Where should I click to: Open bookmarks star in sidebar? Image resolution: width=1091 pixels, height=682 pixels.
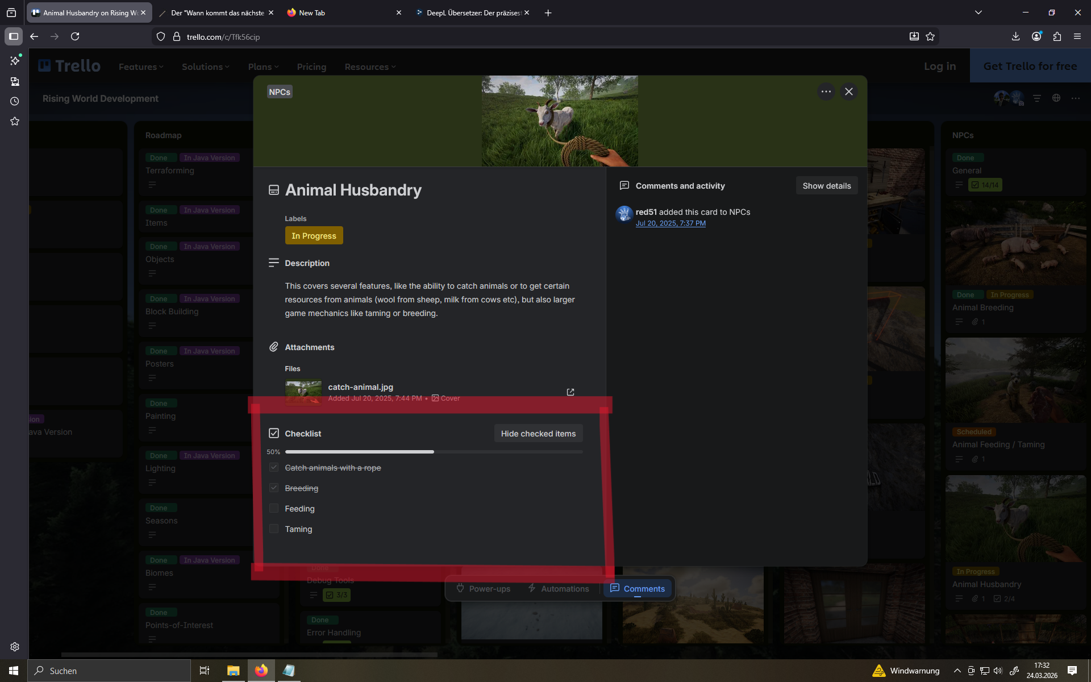pos(15,121)
